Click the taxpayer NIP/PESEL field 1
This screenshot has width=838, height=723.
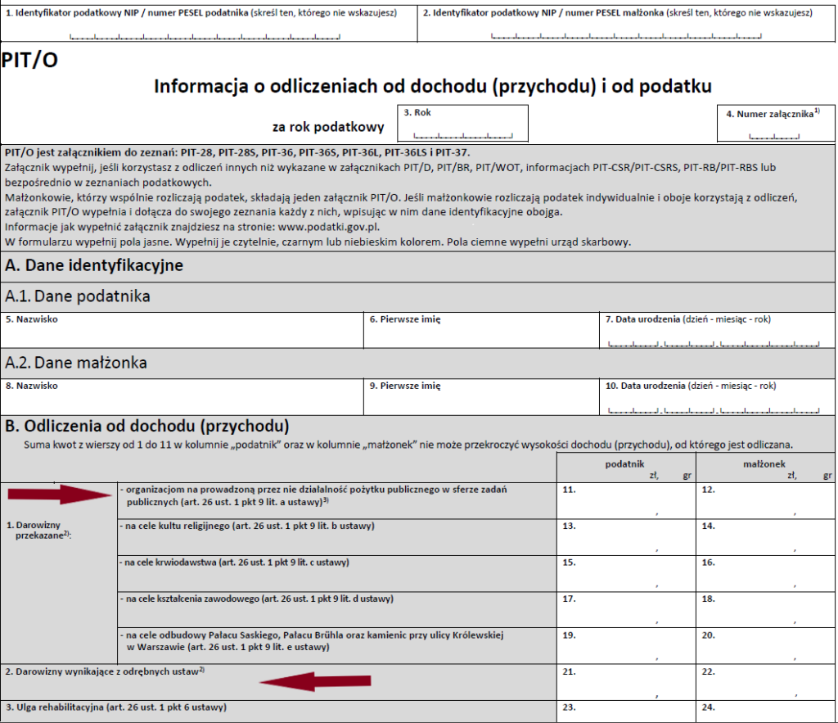tap(208, 31)
